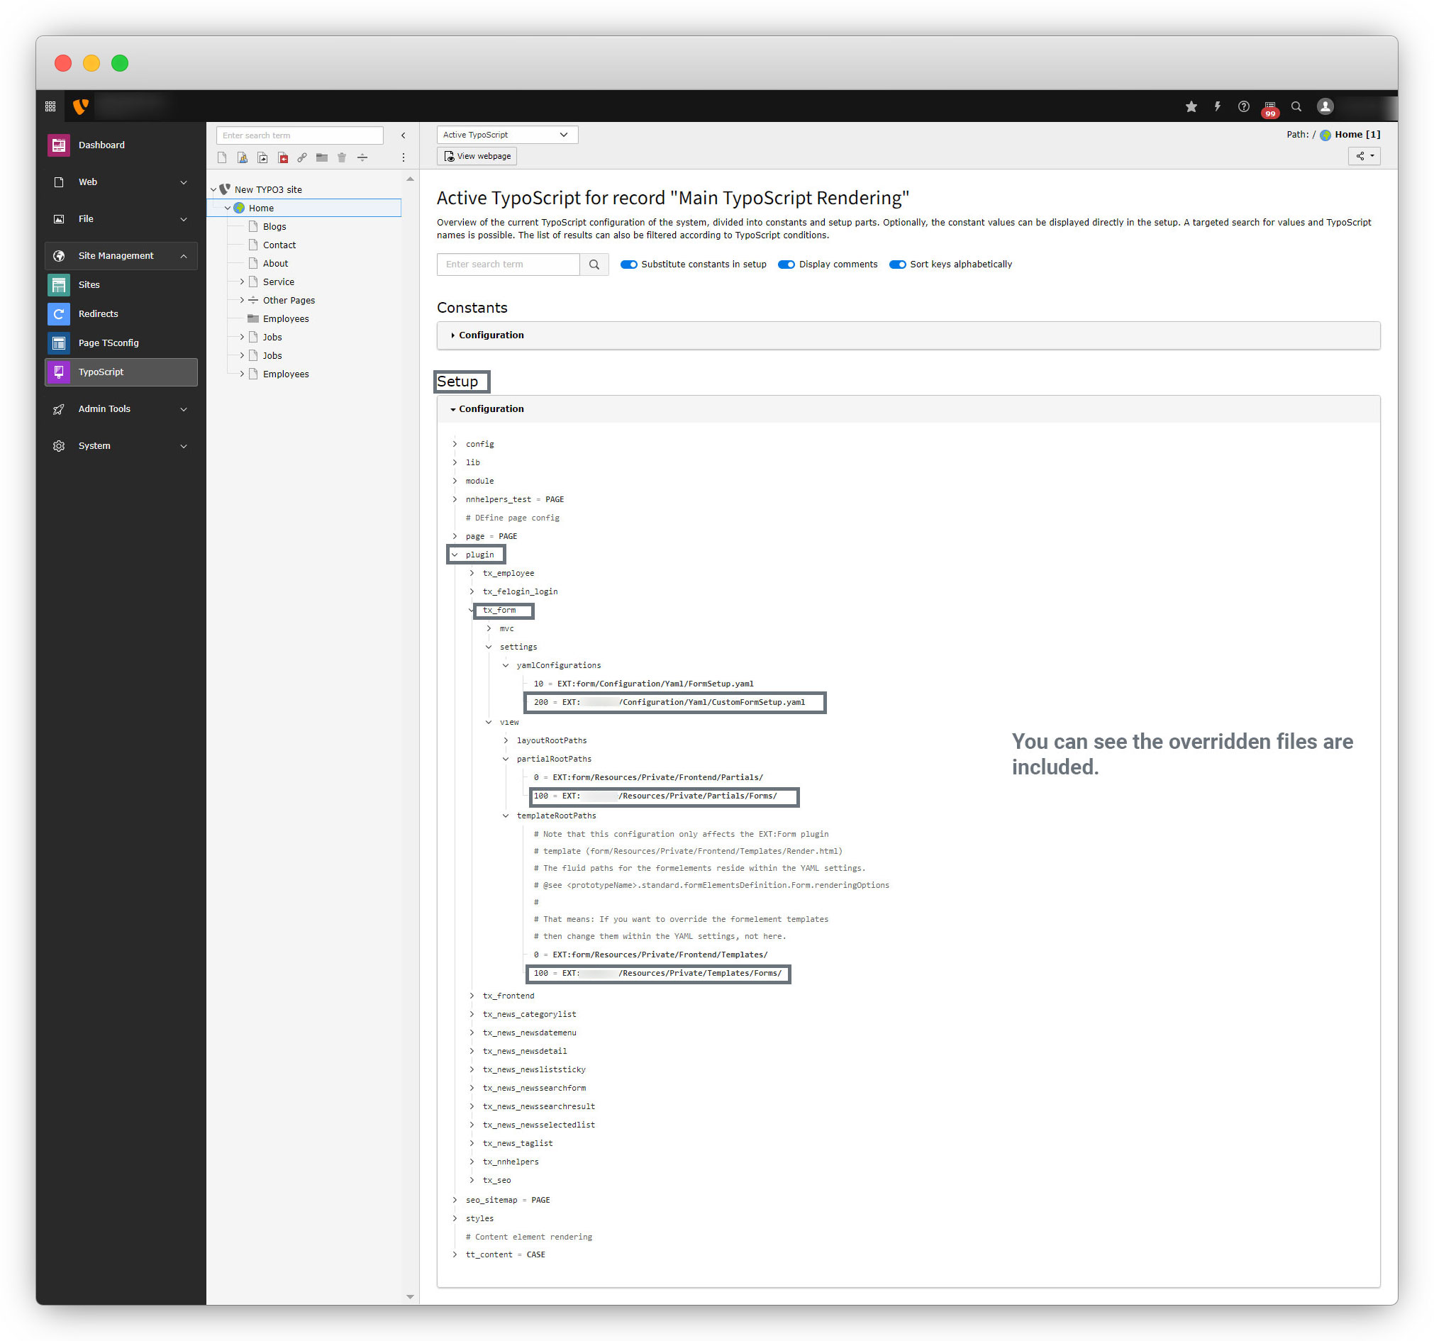Select the Contact page in tree
Screen dimensions: 1434x1341
pos(279,245)
